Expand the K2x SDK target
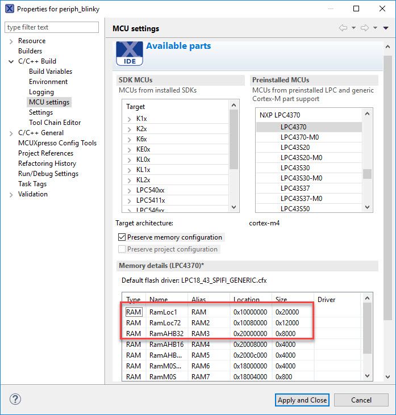Screen dimensions: 396x415 [130, 129]
